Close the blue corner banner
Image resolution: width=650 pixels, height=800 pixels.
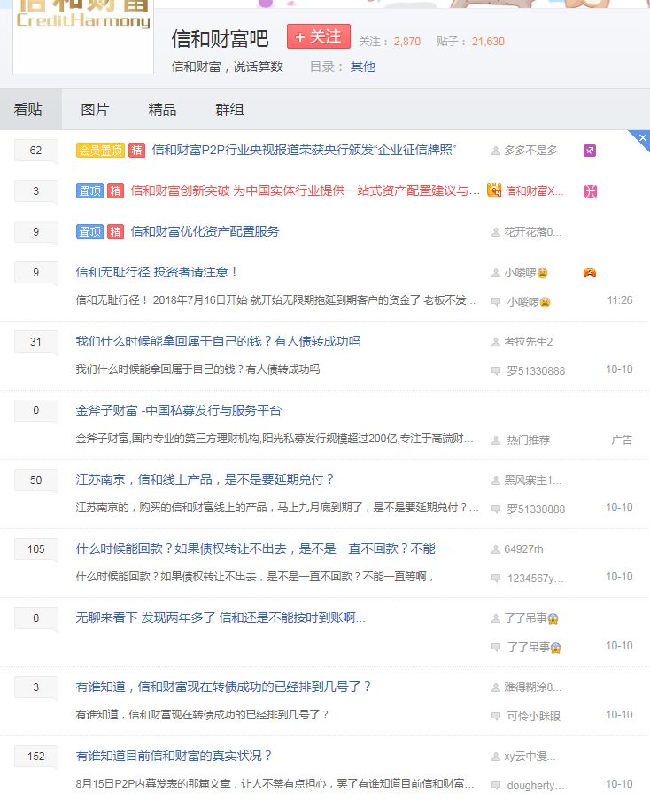642,137
